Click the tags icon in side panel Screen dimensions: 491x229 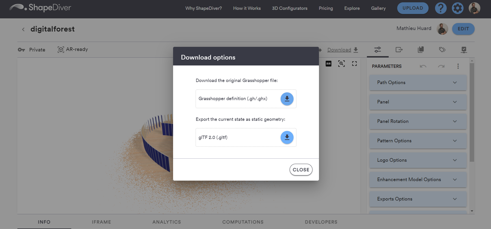(x=442, y=50)
